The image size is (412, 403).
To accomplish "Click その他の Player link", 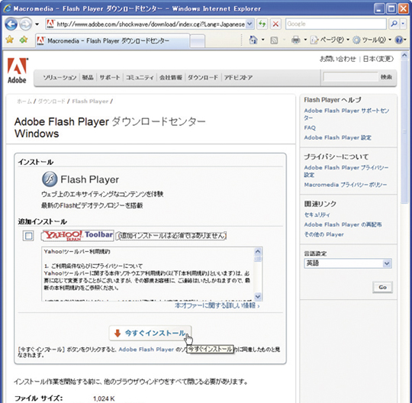I will [323, 234].
